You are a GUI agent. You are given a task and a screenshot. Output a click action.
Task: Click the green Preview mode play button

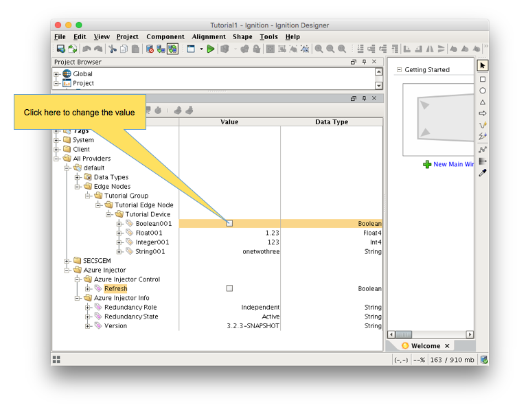(x=211, y=49)
